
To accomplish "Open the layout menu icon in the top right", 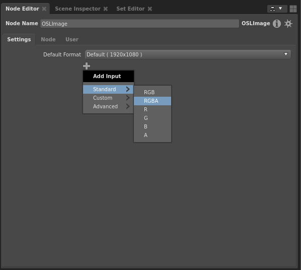I will [x=277, y=9].
